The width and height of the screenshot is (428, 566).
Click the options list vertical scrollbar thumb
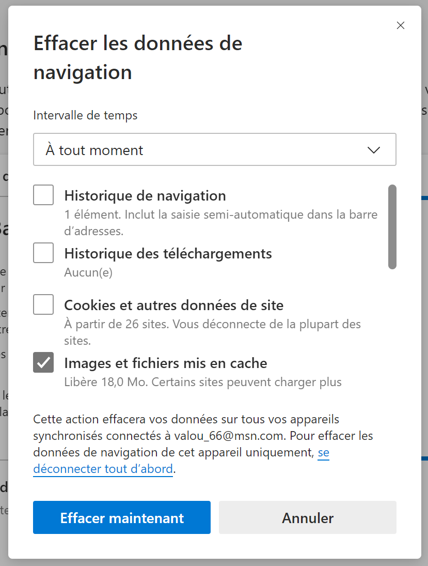[x=392, y=226]
